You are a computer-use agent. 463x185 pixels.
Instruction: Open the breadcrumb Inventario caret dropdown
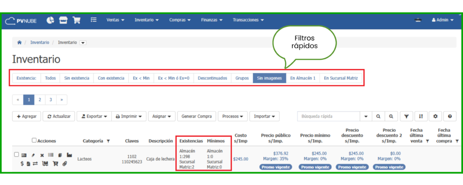click(x=83, y=43)
